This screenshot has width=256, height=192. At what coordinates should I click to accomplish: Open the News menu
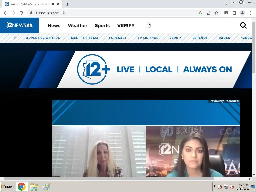(54, 26)
